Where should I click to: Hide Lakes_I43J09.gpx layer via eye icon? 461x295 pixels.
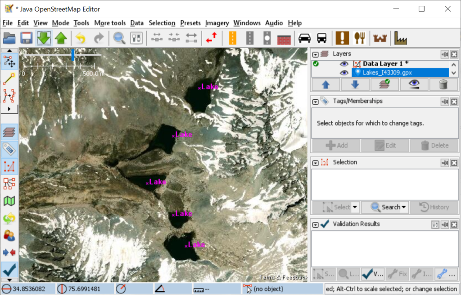point(344,73)
